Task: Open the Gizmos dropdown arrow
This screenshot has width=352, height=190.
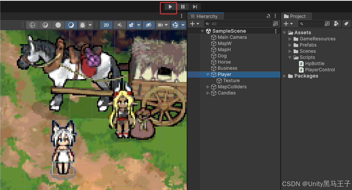Action: [x=183, y=25]
